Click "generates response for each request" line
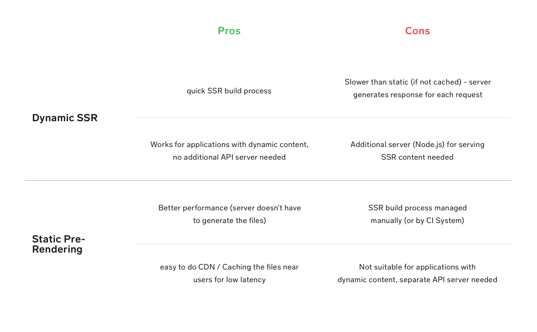The image size is (537, 332). click(x=417, y=95)
